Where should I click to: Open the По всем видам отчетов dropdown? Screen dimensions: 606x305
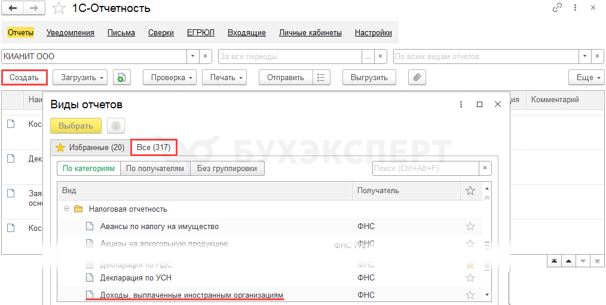coord(584,56)
